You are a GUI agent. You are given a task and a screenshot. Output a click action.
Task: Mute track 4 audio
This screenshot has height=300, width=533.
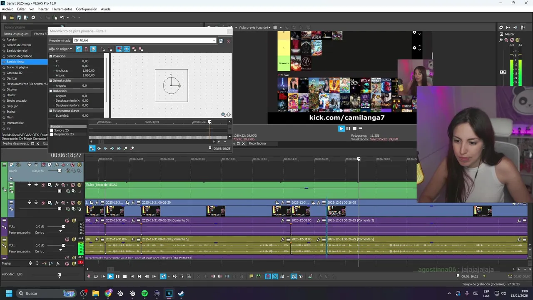[x=67, y=220]
